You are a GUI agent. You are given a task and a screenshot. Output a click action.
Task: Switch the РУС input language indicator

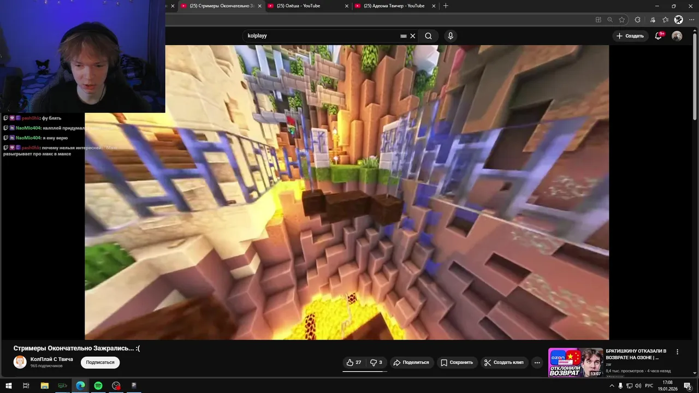649,386
